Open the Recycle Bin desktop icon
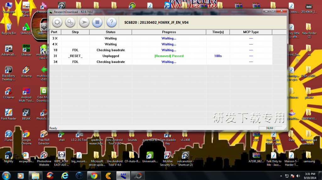 pos(8,29)
